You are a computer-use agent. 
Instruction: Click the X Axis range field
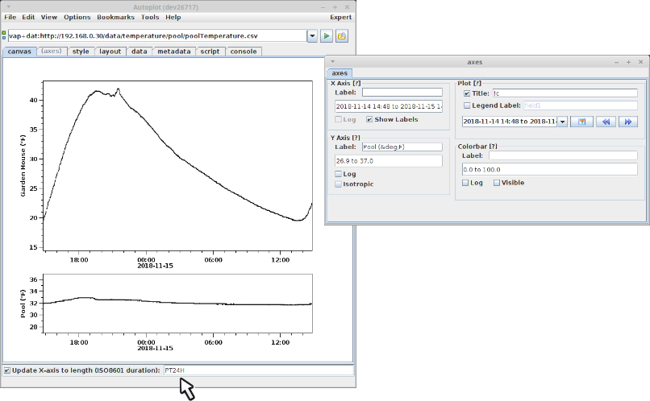(x=389, y=106)
